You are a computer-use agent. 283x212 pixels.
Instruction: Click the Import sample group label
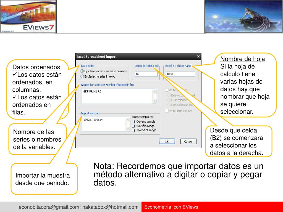tap(90, 113)
